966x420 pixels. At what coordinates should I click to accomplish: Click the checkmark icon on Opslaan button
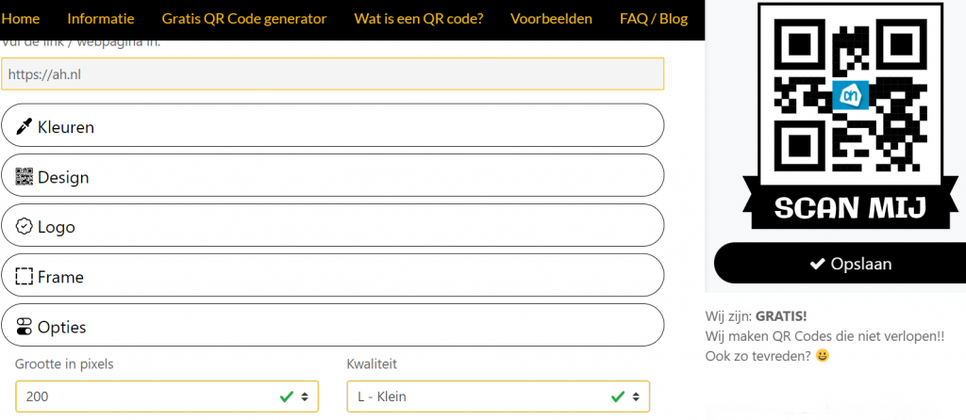[817, 264]
